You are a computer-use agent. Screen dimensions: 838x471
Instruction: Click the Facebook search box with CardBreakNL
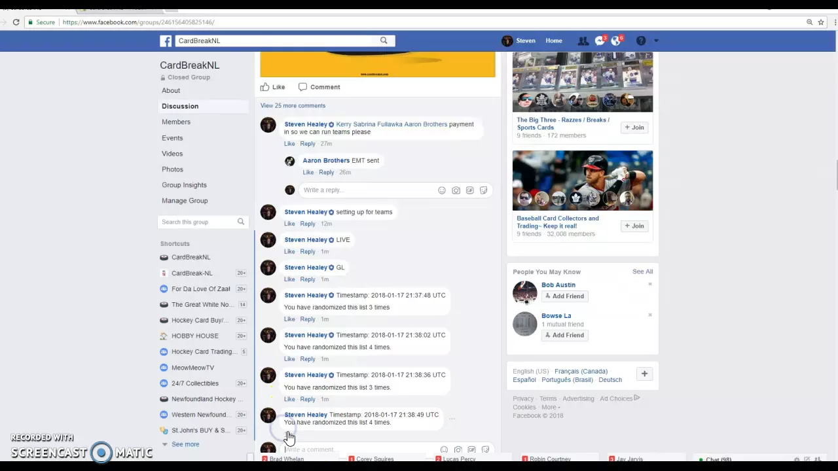click(x=274, y=41)
